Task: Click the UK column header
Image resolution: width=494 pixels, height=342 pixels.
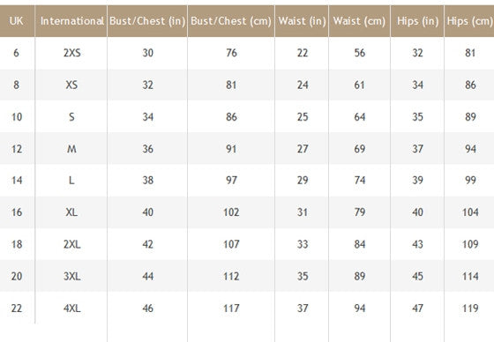Action: (x=17, y=21)
